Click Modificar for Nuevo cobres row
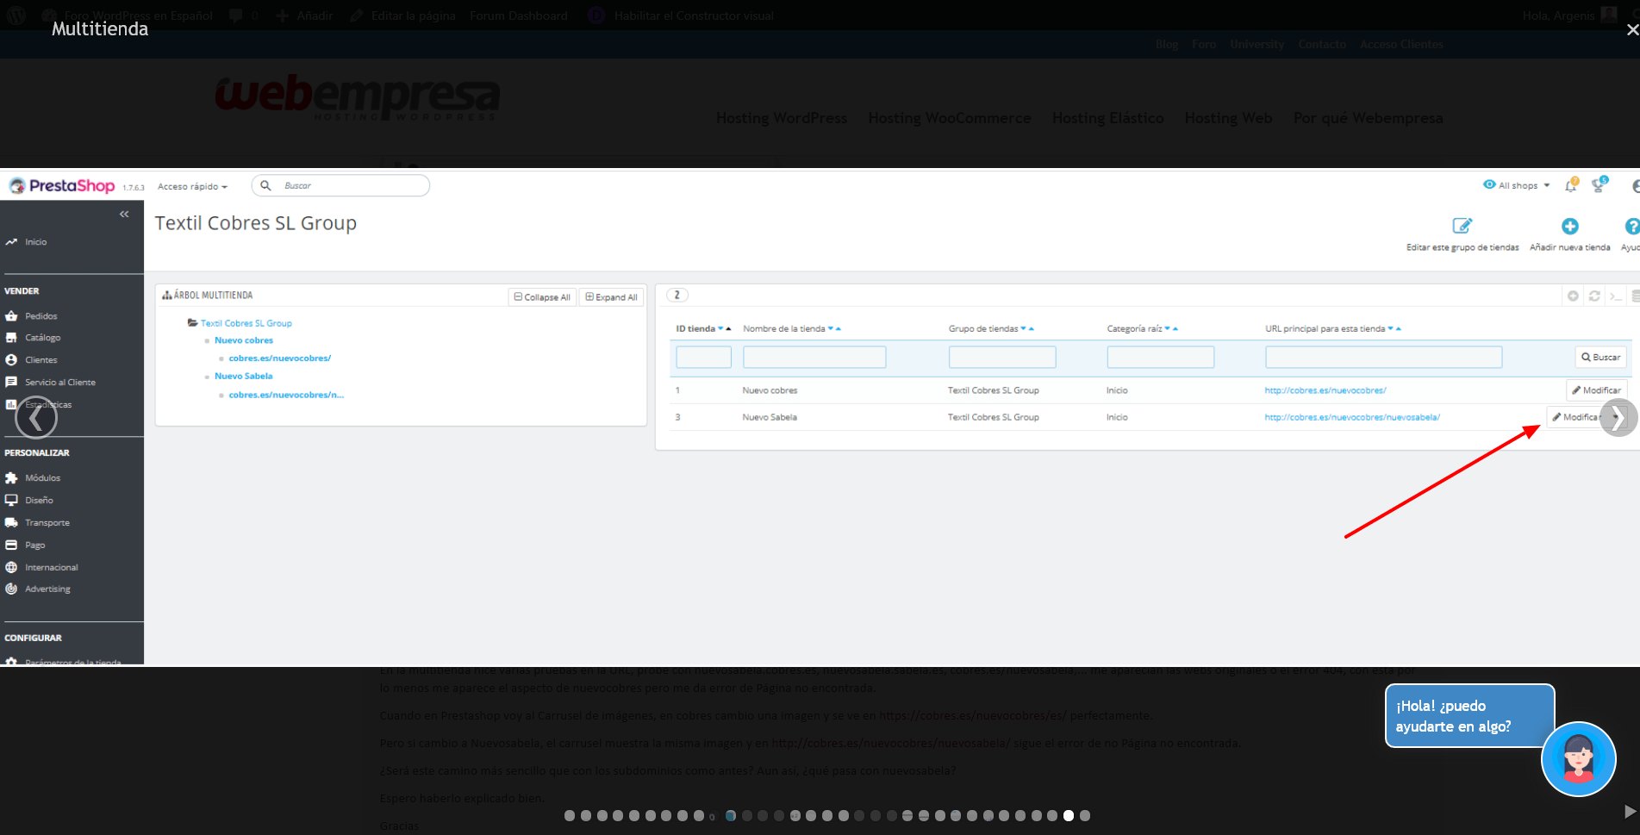 pos(1596,390)
